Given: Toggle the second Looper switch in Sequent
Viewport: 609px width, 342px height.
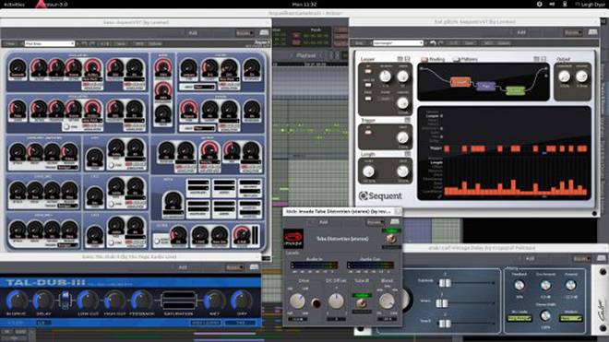Looking at the screenshot, I should coord(368,85).
